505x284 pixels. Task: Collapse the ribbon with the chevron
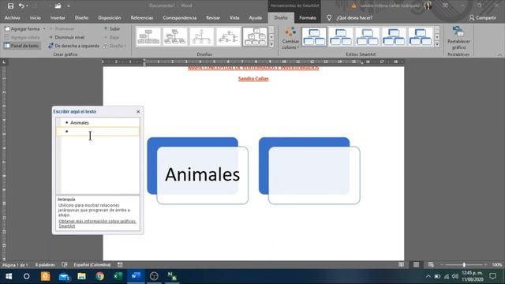499,54
